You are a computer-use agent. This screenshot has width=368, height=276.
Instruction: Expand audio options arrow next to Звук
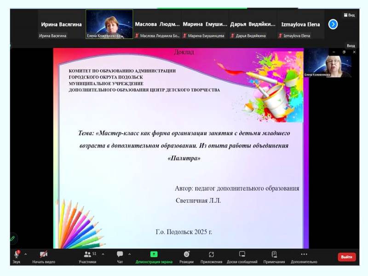pos(26,254)
